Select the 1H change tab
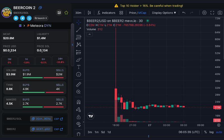This screenshot has width=224, height=140. pyautogui.click(x=26, y=61)
